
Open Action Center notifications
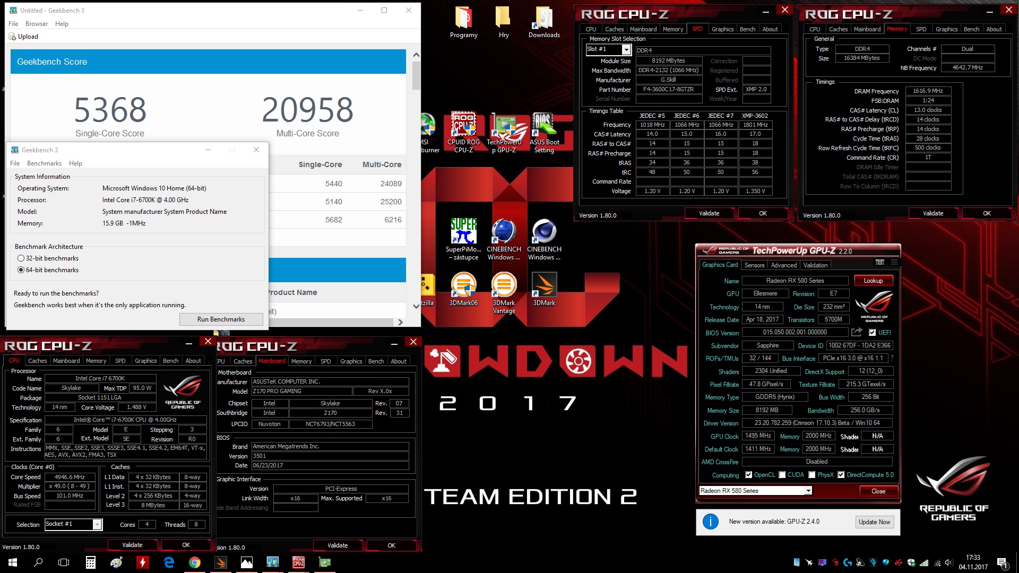[1001, 562]
